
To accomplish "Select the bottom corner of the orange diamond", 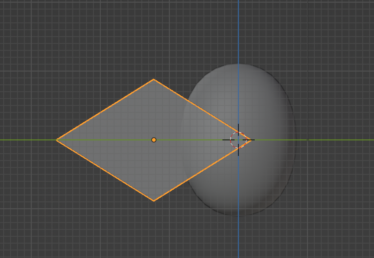I will click(154, 201).
